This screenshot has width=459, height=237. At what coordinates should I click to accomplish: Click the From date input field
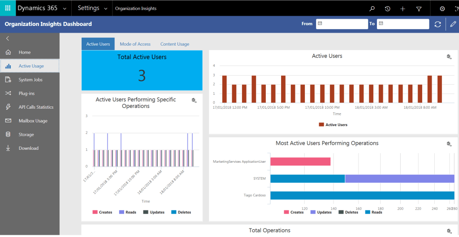coord(342,24)
